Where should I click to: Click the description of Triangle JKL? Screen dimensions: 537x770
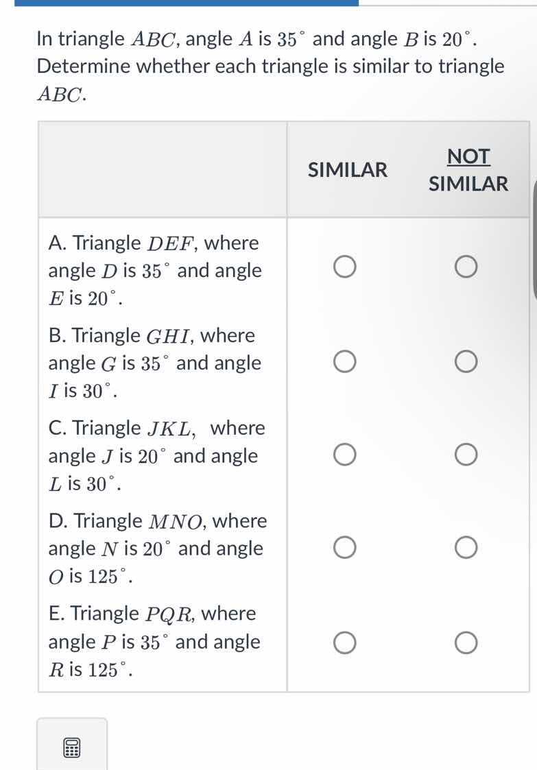(154, 455)
